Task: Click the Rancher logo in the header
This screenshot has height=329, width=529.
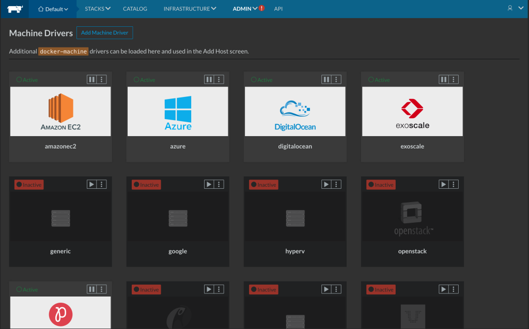Action: 14,8
